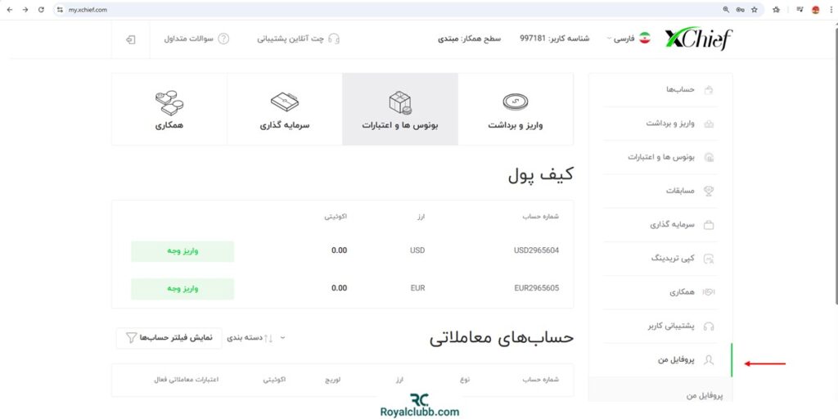838x419 pixels.
Task: Click the logout icon in header
Action: pos(131,39)
